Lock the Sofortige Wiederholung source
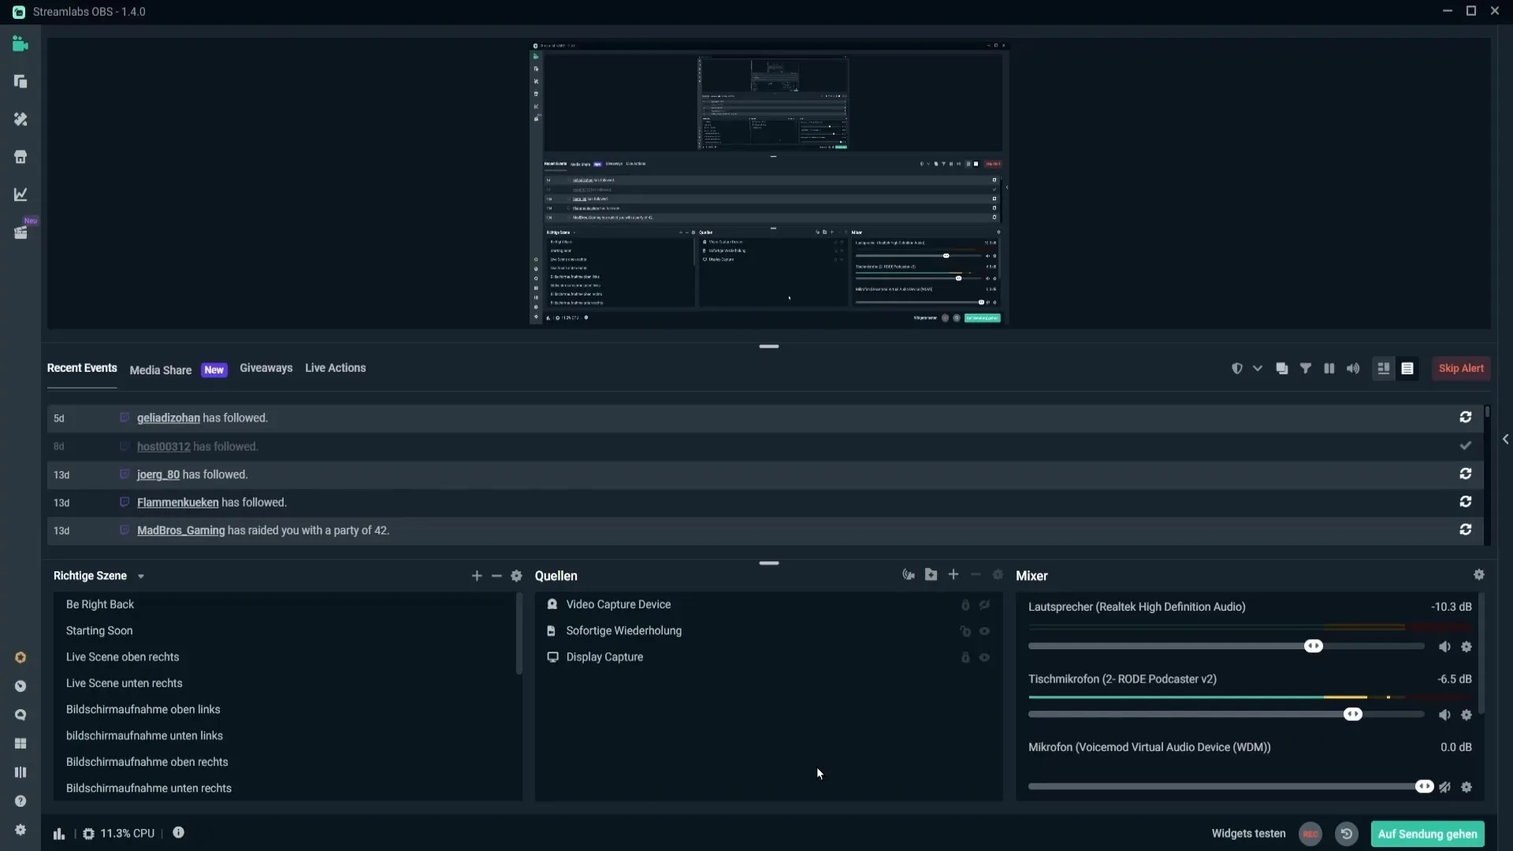This screenshot has height=851, width=1513. [x=965, y=631]
